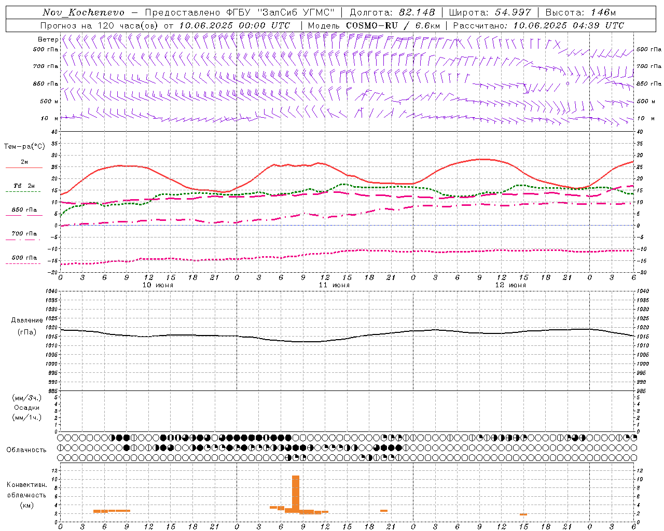Screen dimensions: 664x531
Task: Click the "850 гПа" entry in the temperature legend
Action: pos(24,210)
